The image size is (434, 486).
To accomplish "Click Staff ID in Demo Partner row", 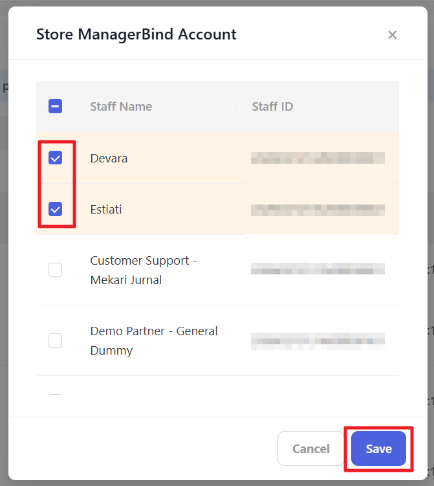I will tap(318, 340).
